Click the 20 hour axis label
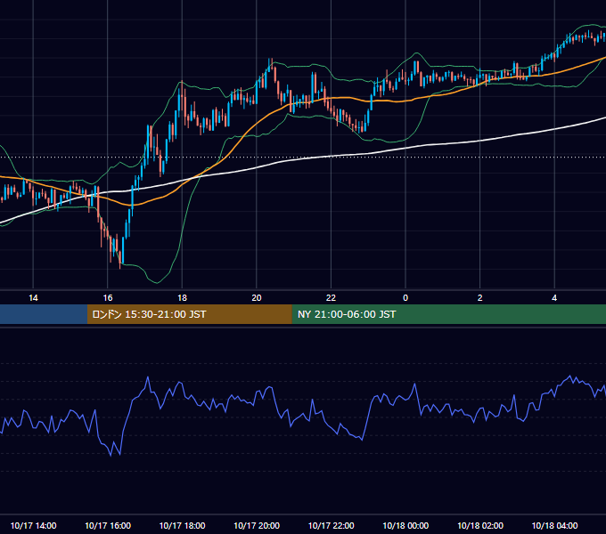This screenshot has width=606, height=534. (257, 298)
